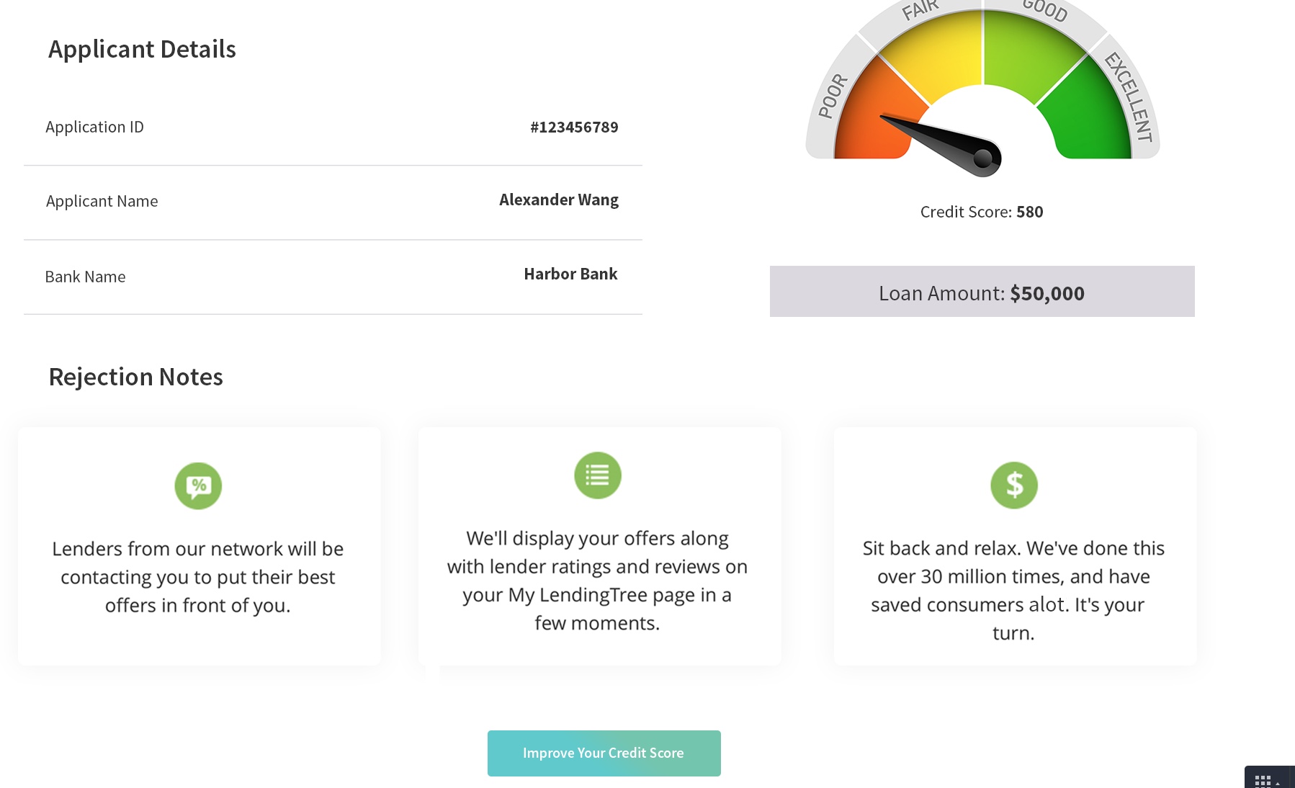
Task: Select the applicant name Alexander Wang
Action: [559, 200]
